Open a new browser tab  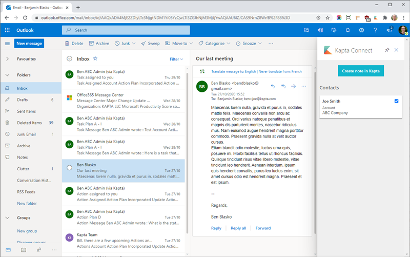[x=78, y=8]
